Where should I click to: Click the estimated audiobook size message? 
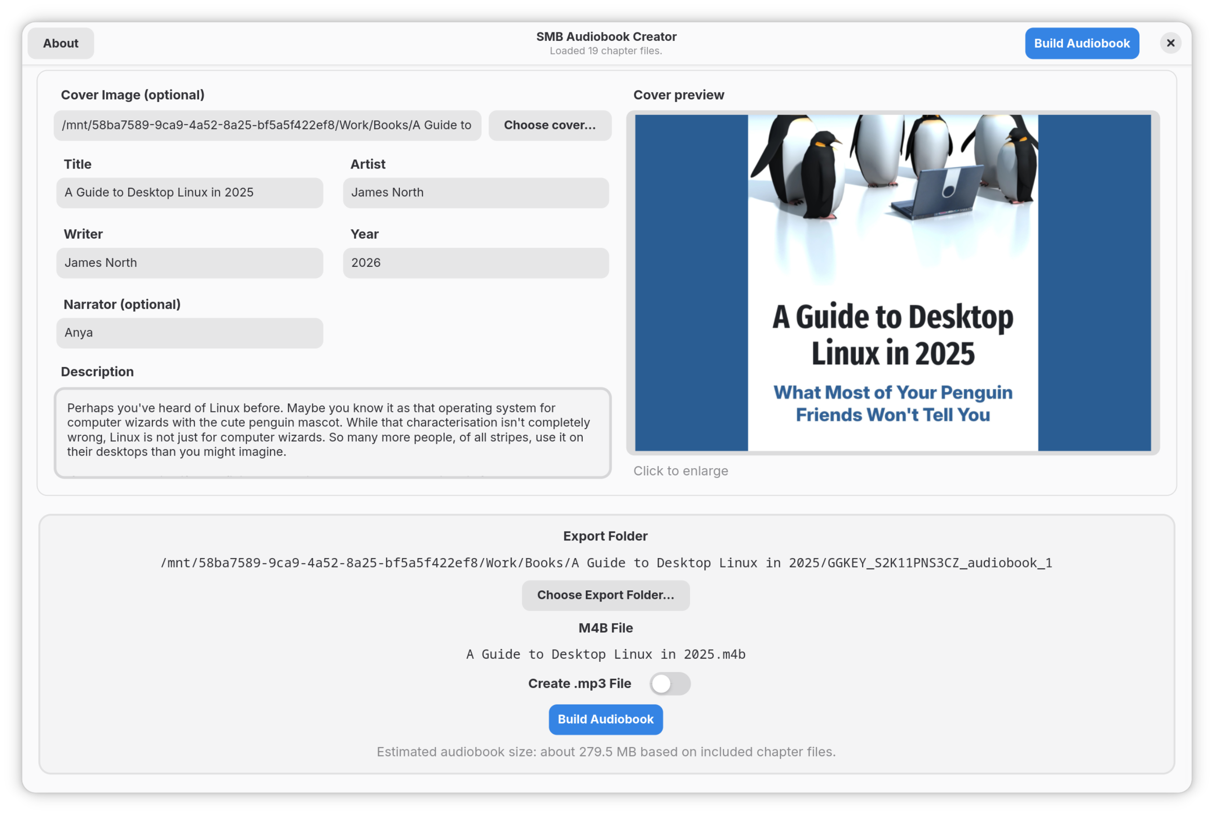pos(606,752)
